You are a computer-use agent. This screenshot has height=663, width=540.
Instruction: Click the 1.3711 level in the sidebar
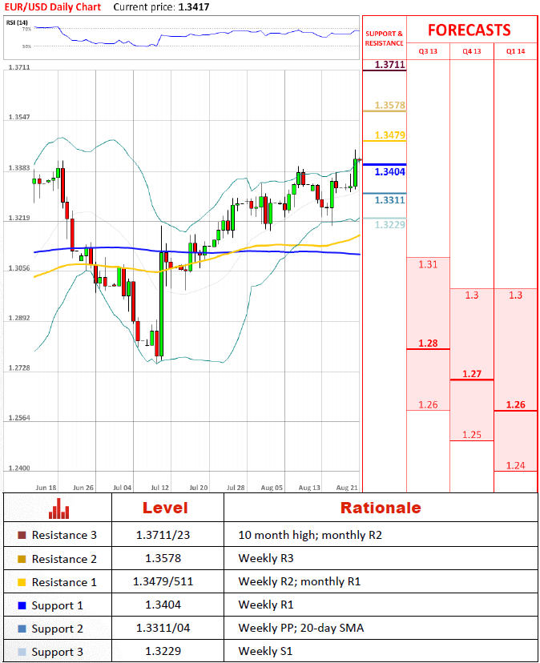pyautogui.click(x=389, y=65)
